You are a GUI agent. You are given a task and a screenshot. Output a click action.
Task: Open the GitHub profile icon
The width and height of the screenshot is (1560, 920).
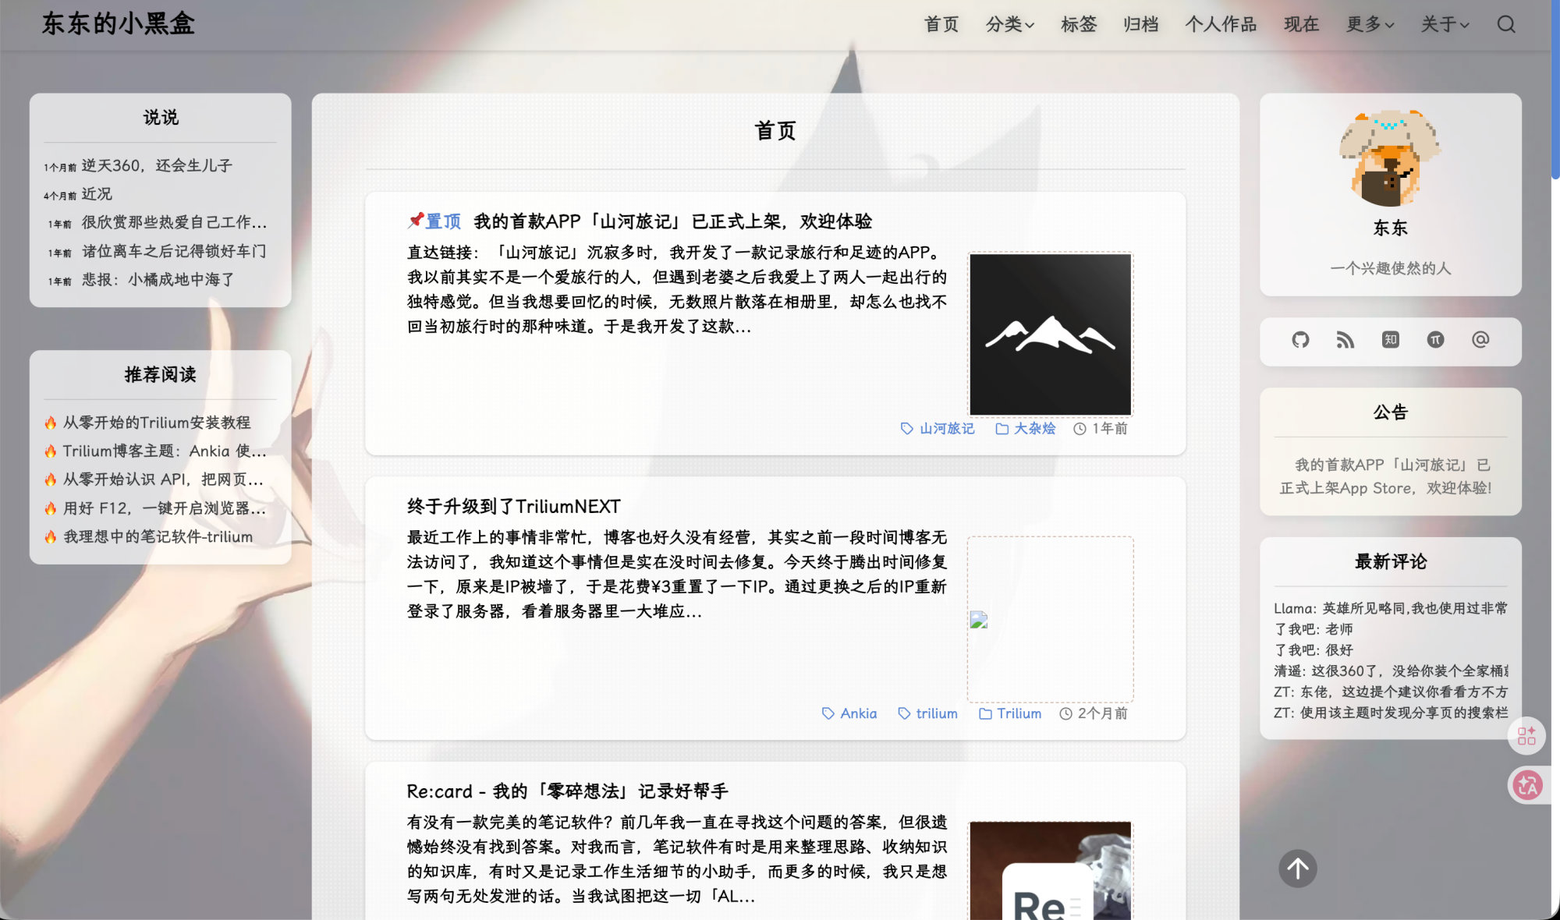[1300, 340]
